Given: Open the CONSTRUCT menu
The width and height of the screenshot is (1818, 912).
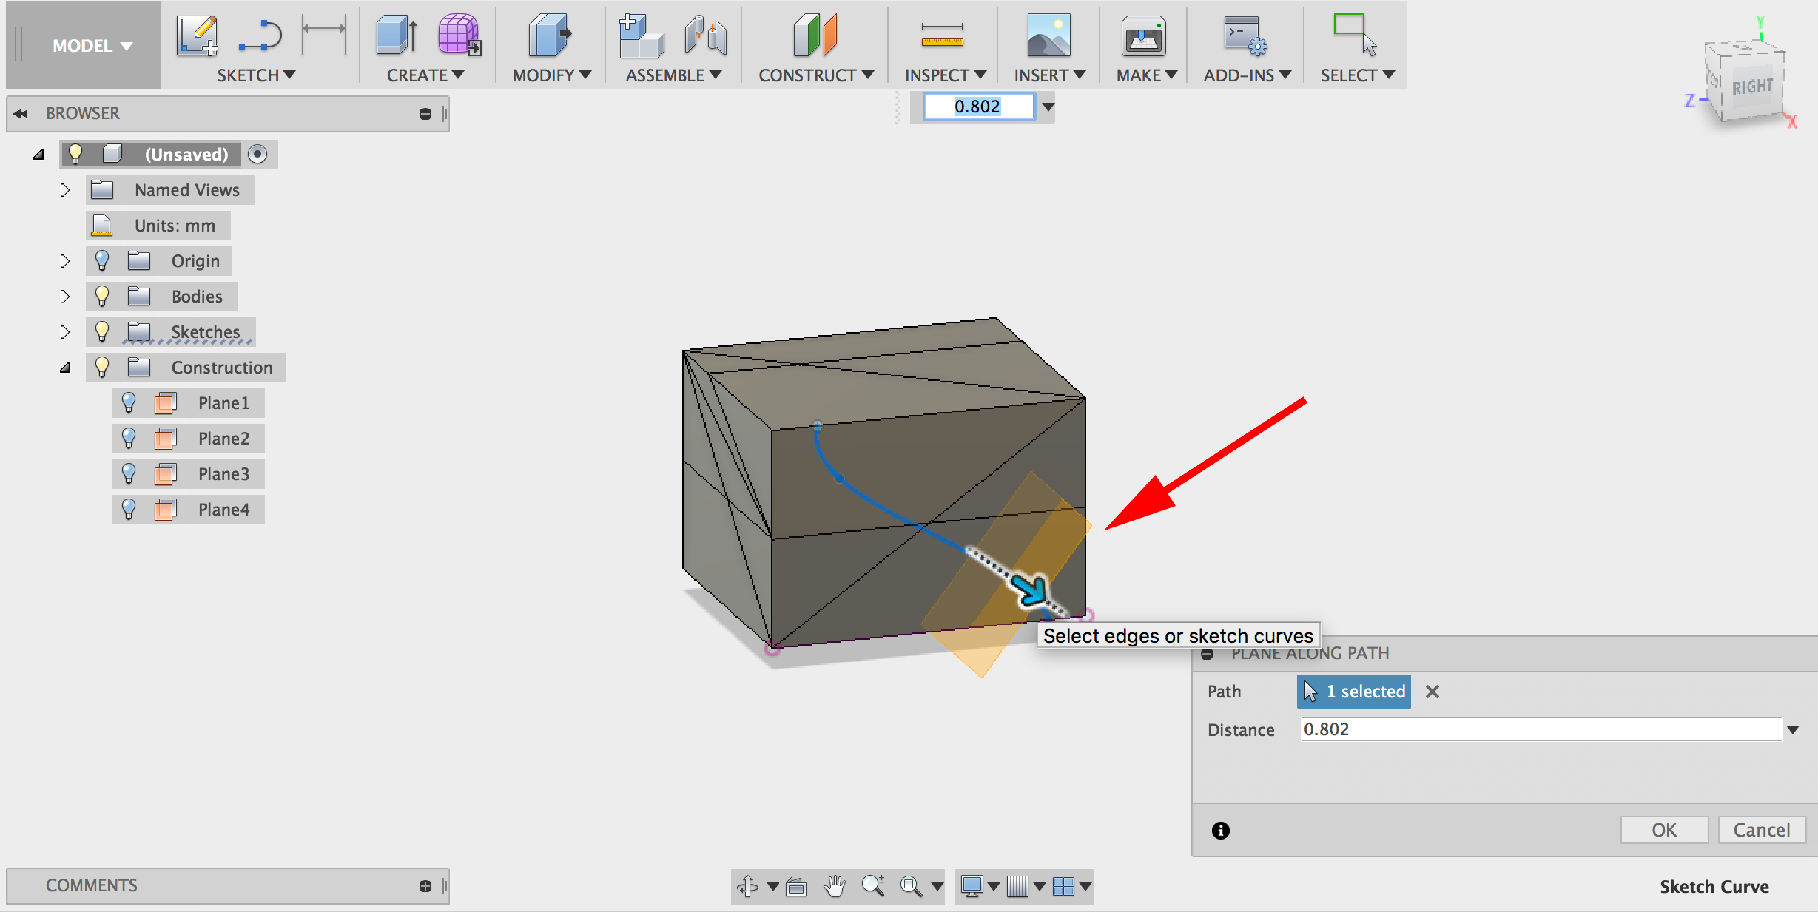Looking at the screenshot, I should 816,75.
